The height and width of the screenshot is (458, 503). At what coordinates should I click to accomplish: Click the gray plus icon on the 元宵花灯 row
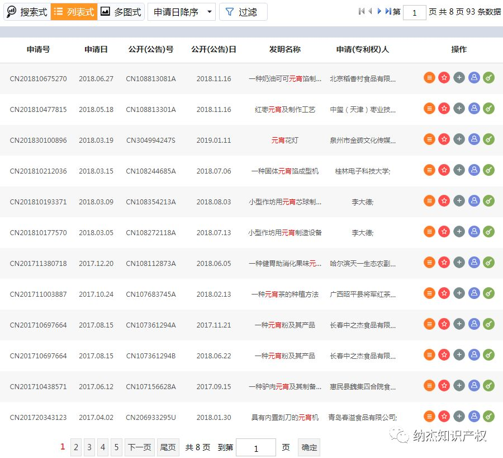tap(459, 139)
